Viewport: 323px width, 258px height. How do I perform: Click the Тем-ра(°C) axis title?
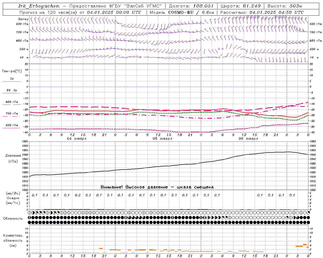tap(12, 71)
